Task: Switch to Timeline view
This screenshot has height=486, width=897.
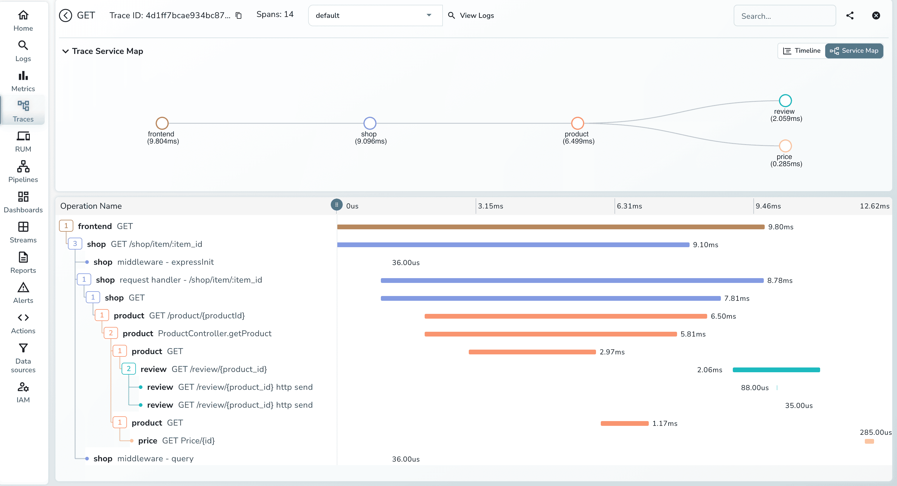Action: [x=802, y=51]
